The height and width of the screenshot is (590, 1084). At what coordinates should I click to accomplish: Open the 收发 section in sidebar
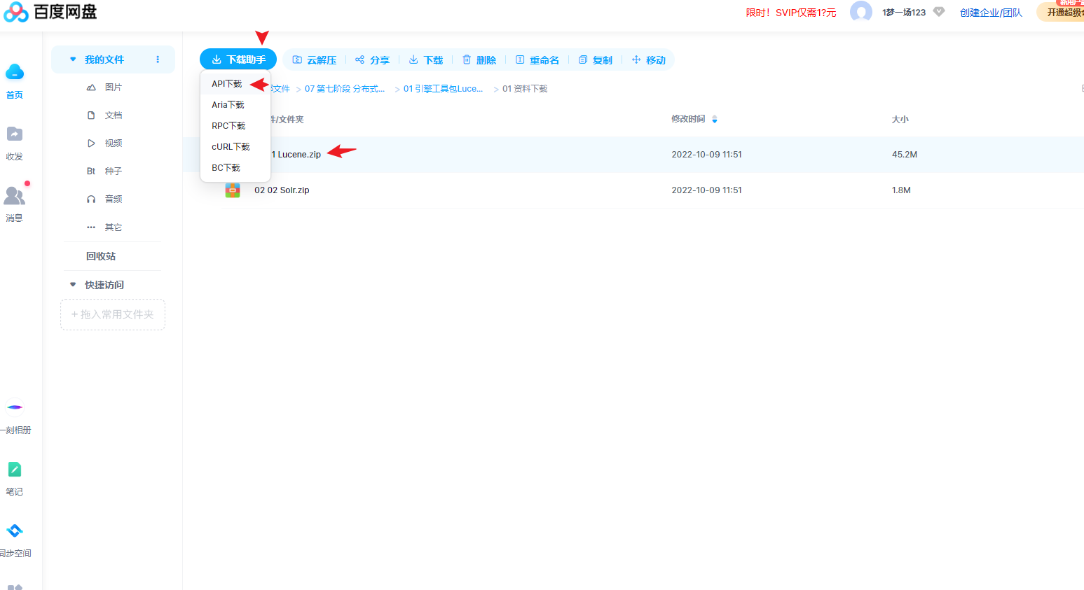coord(15,143)
